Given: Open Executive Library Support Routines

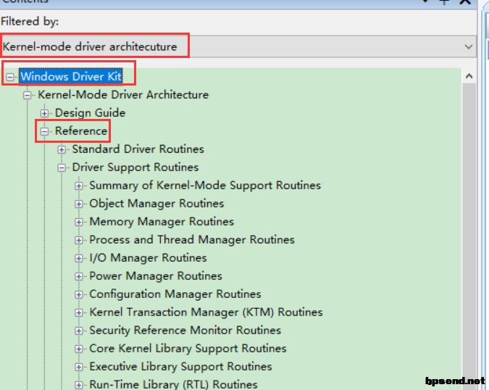Looking at the screenshot, I should click(180, 367).
